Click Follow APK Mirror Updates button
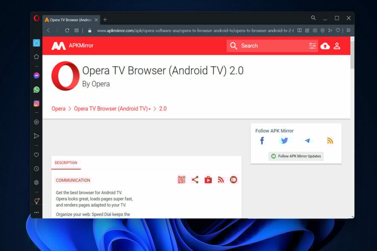 pyautogui.click(x=296, y=156)
